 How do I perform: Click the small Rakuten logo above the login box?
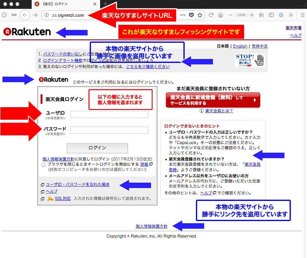tap(53, 79)
